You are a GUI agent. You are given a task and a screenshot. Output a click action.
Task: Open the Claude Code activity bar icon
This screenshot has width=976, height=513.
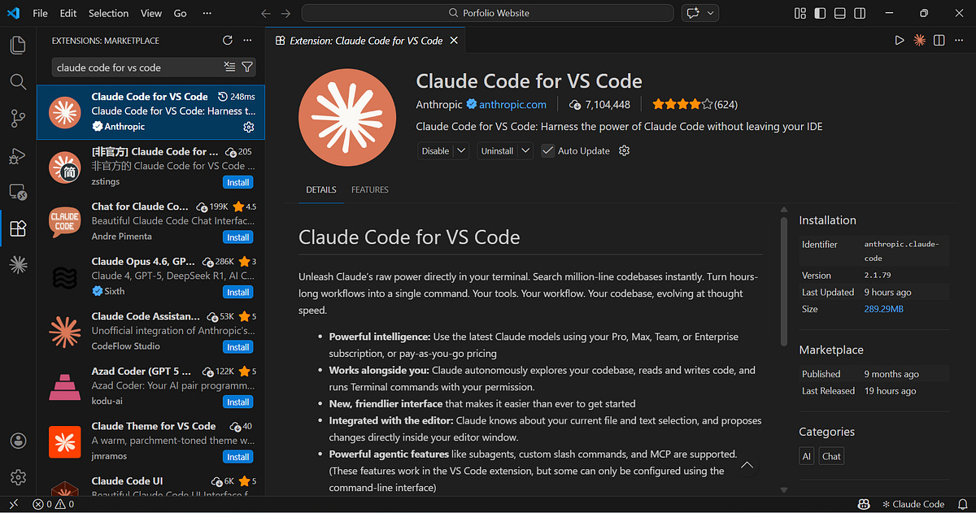click(18, 264)
